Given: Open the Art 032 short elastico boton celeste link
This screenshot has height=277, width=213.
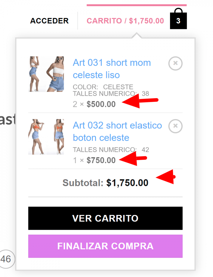Looking at the screenshot, I should point(117,131).
